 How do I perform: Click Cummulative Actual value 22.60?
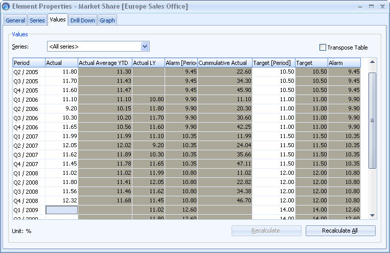point(225,72)
